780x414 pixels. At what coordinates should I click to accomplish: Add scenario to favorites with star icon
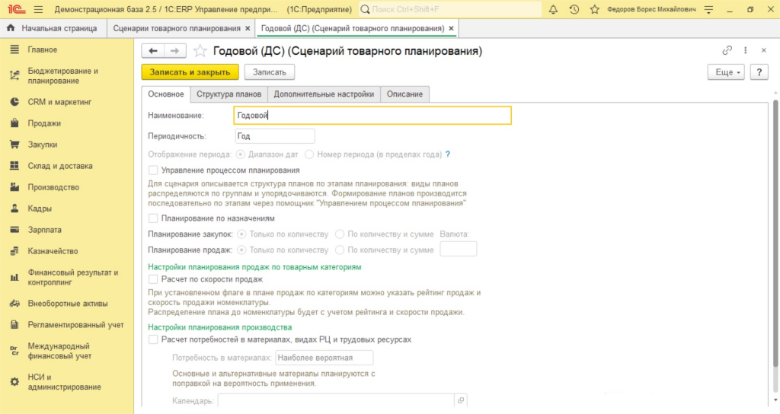(x=200, y=51)
